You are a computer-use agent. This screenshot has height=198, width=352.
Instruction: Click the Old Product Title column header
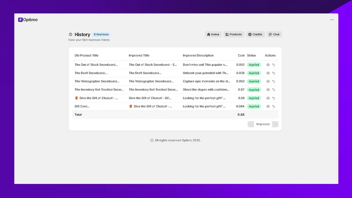[x=86, y=55]
